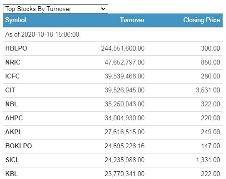Click the Closing Price column header
Screen dimensions: 226x179
[x=201, y=20]
